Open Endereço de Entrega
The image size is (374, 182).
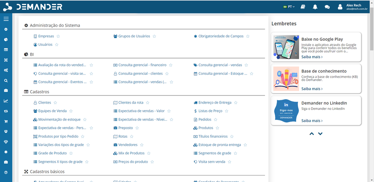(215, 102)
